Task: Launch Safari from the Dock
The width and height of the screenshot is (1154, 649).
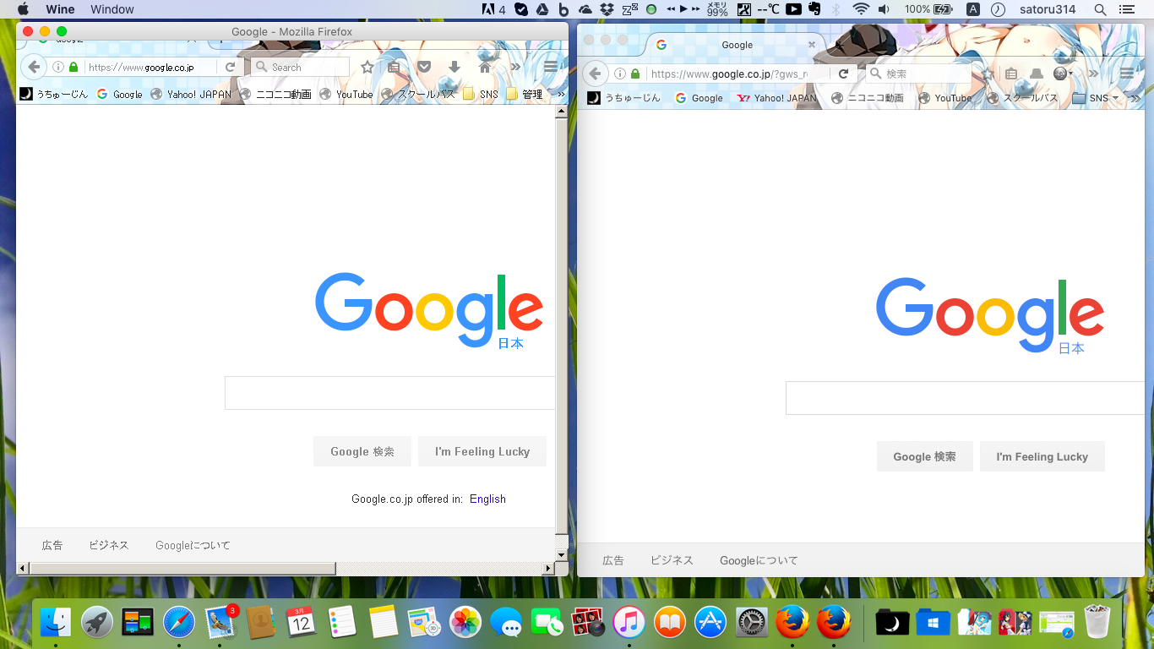Action: 179,624
